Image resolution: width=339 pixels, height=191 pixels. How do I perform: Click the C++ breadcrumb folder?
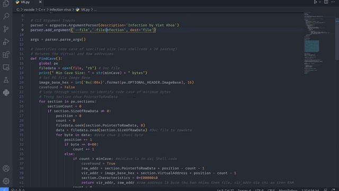(42, 10)
